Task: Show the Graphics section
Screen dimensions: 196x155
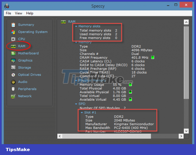Action: pyautogui.click(x=25, y=60)
